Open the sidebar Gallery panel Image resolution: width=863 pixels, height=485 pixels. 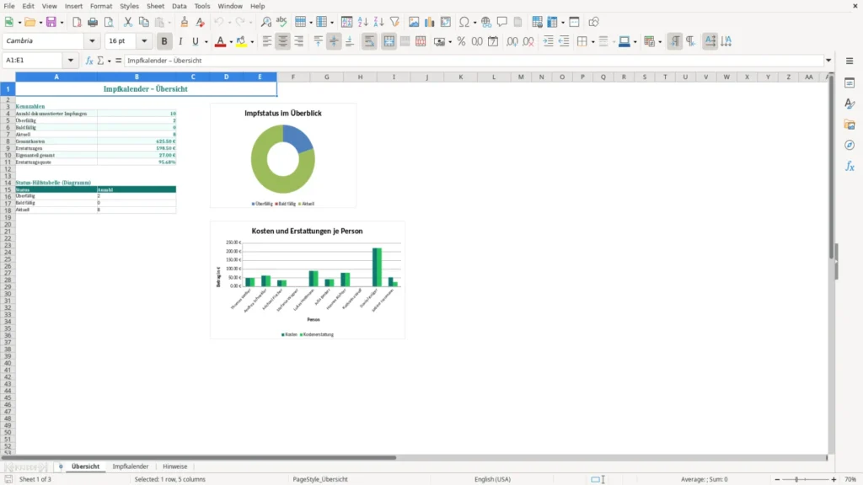pyautogui.click(x=850, y=125)
